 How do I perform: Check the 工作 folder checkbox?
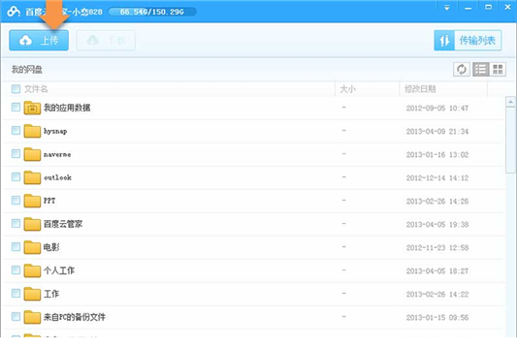16,294
